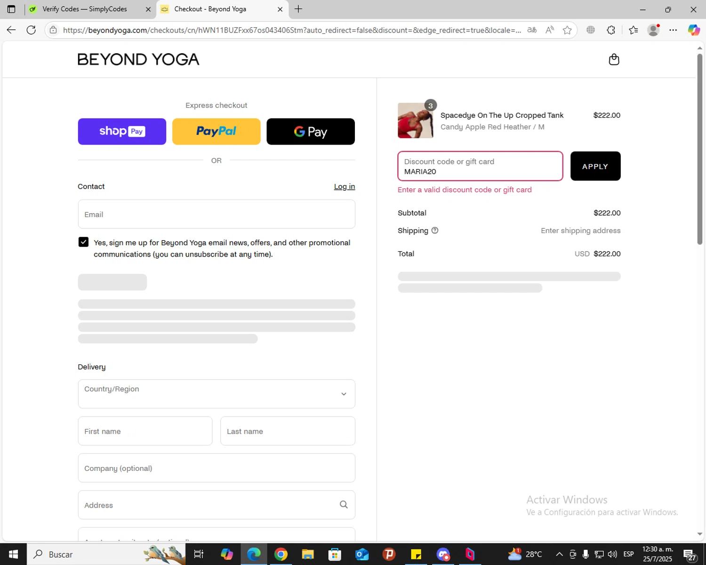This screenshot has width=706, height=565.
Task: Open Outlook from the taskbar
Action: (x=362, y=554)
